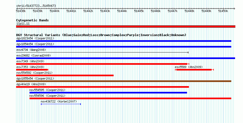This screenshot has width=243, height=123.
Task: Click the short red esv7353 bar
Action: click(x=32, y=70)
